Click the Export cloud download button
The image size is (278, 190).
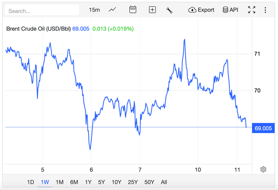coord(201,10)
